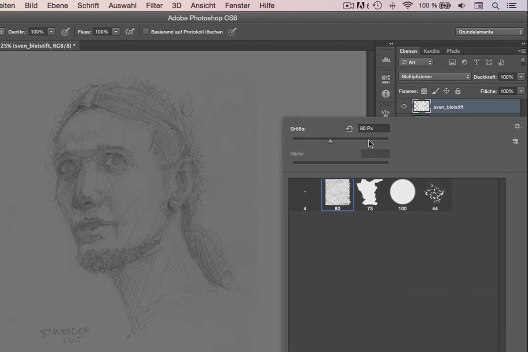Image resolution: width=528 pixels, height=352 pixels.
Task: Switch to the Kanäle tab
Action: 431,51
